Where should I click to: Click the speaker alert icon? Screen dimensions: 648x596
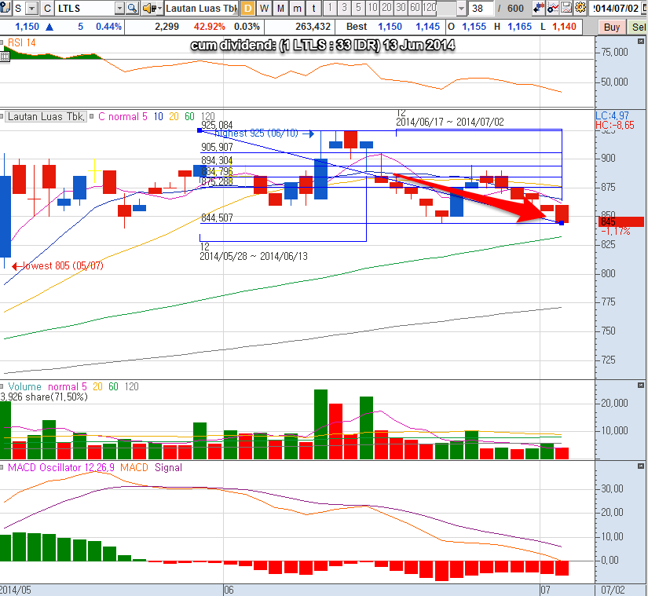(x=149, y=8)
